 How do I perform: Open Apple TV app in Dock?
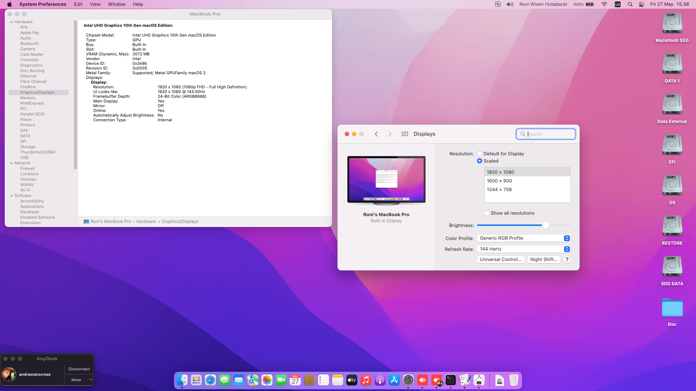pos(352,380)
